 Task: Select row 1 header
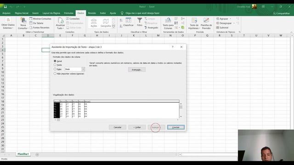pos(3,39)
